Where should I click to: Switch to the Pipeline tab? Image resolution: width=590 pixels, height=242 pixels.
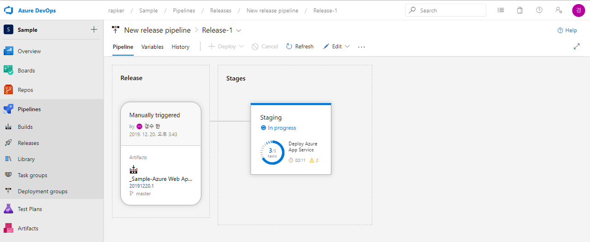[123, 46]
